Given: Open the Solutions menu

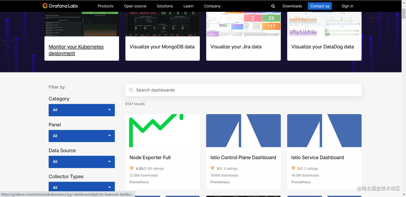Looking at the screenshot, I should tap(165, 6).
